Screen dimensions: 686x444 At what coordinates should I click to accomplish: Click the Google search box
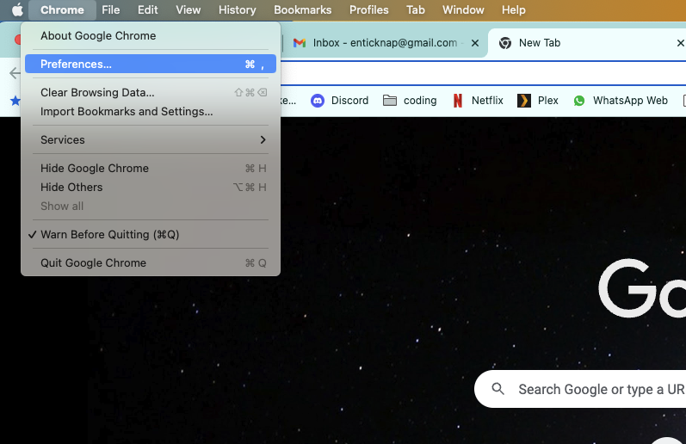click(580, 389)
